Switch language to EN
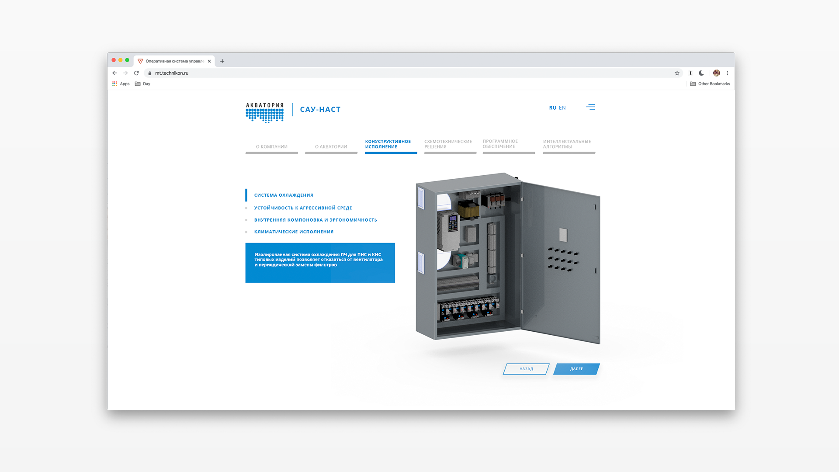The image size is (839, 472). [x=562, y=108]
